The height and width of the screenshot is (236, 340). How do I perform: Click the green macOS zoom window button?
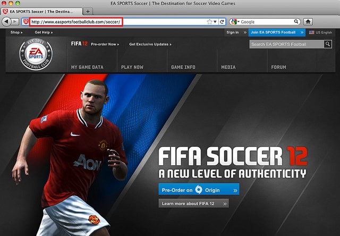18,3
